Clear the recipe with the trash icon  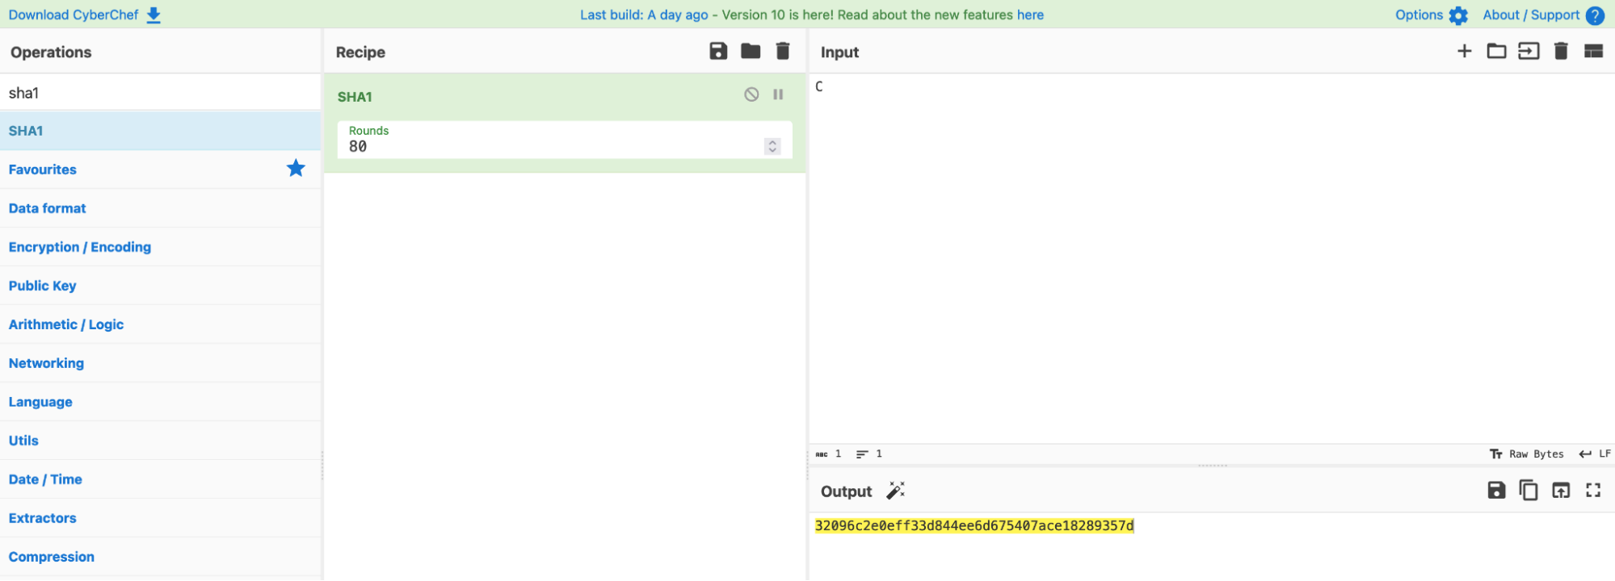[x=783, y=52]
